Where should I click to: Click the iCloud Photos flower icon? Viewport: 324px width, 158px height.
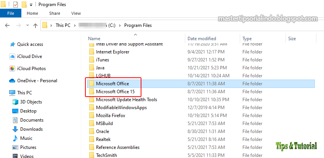pyautogui.click(x=12, y=69)
